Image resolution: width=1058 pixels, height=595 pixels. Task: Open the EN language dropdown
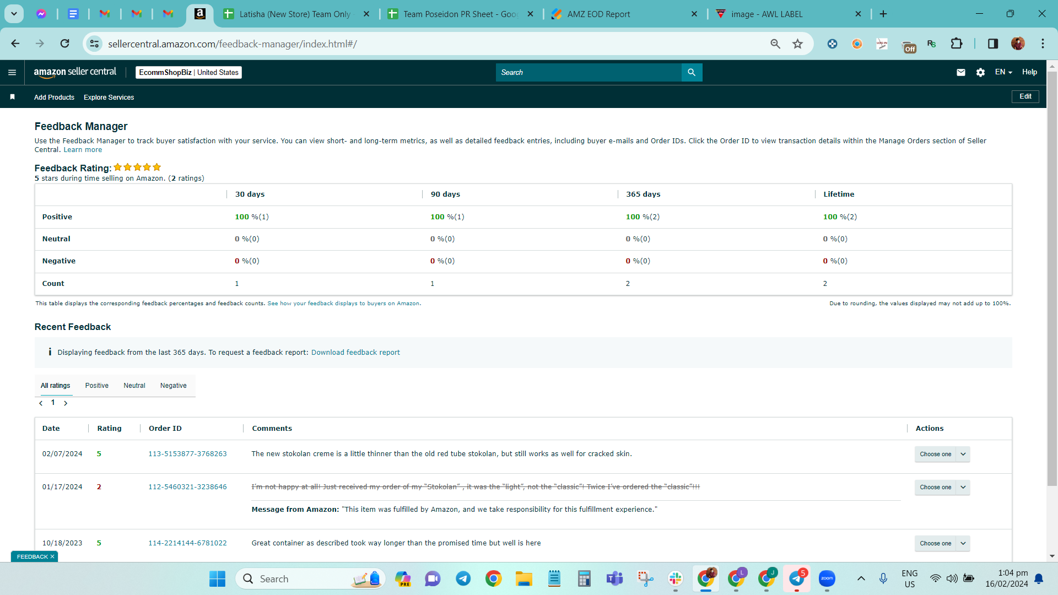coord(1003,72)
